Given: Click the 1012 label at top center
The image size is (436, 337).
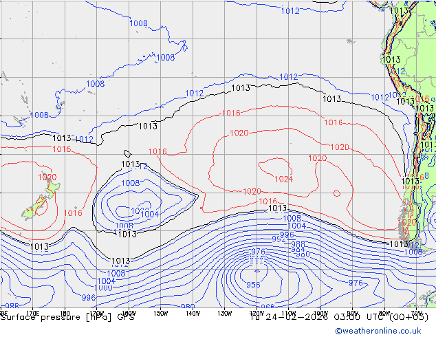Looking at the screenshot, I should click(x=290, y=11).
